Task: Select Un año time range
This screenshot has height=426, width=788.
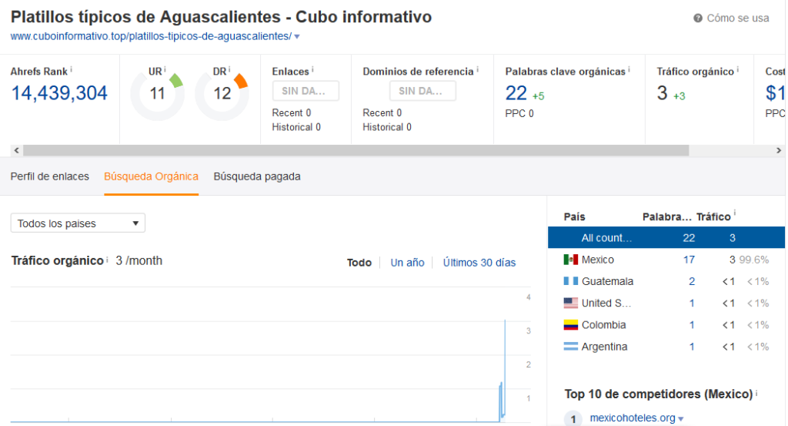Action: (x=407, y=263)
